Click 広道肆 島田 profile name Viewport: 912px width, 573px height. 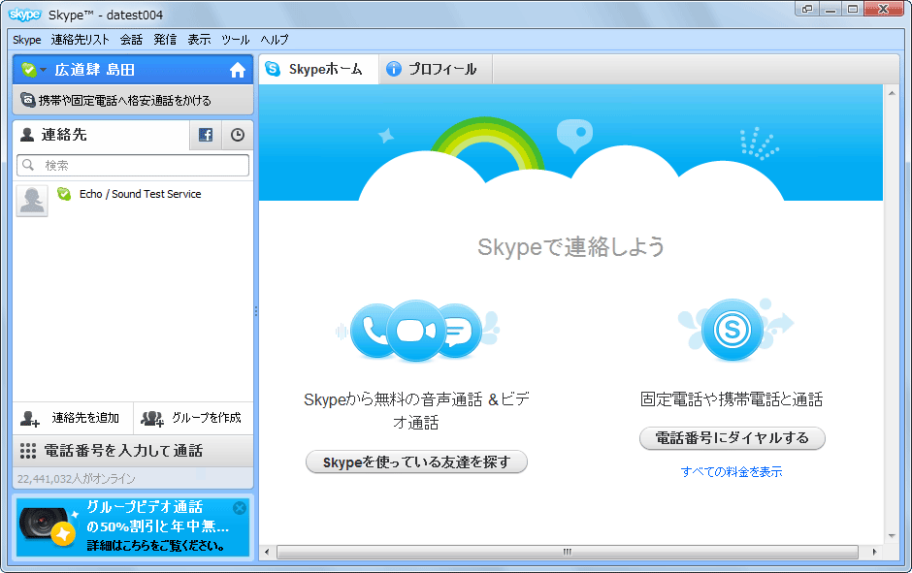point(95,70)
